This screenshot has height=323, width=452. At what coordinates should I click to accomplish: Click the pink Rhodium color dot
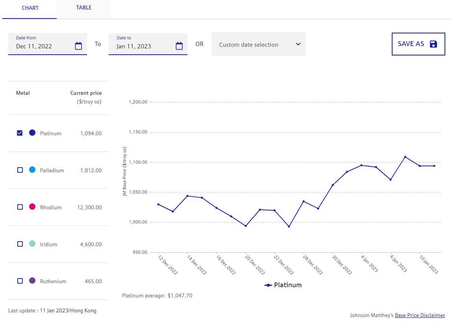[x=32, y=207]
